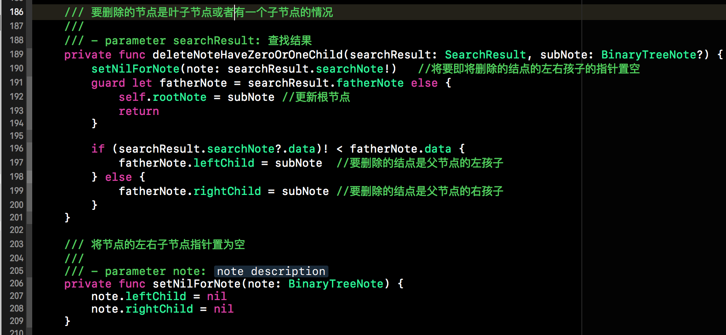The image size is (726, 335).
Task: Place cursor on the guard keyword
Action: (x=108, y=83)
